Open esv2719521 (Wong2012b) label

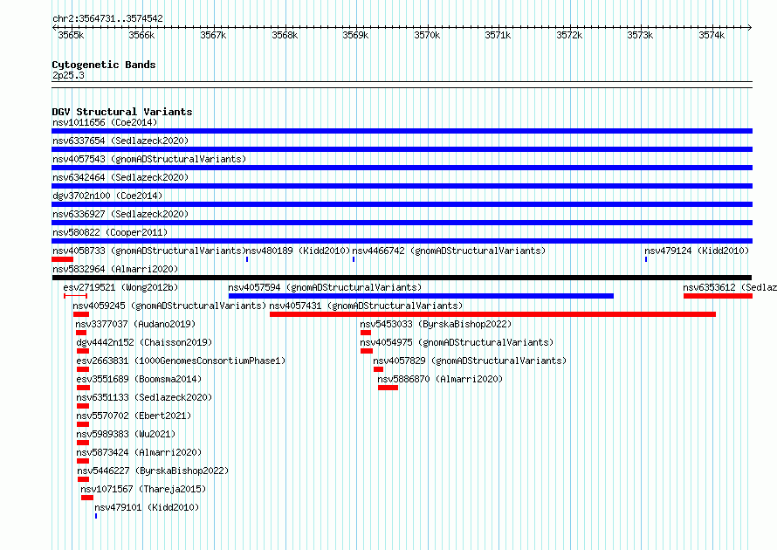pyautogui.click(x=120, y=287)
